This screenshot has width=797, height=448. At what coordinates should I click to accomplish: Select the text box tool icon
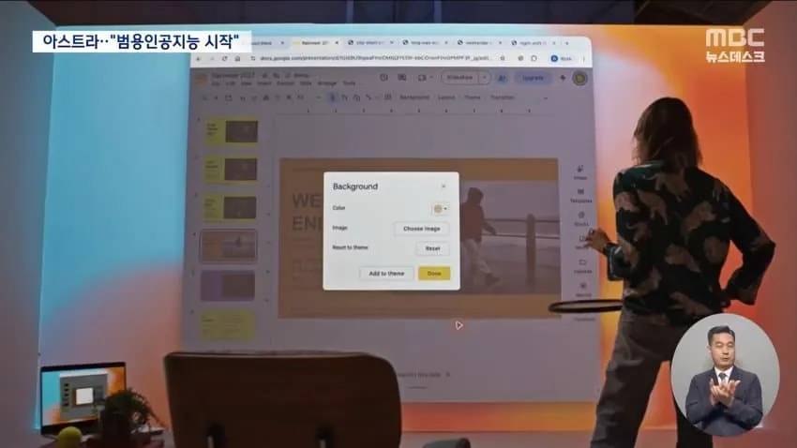pos(344,97)
